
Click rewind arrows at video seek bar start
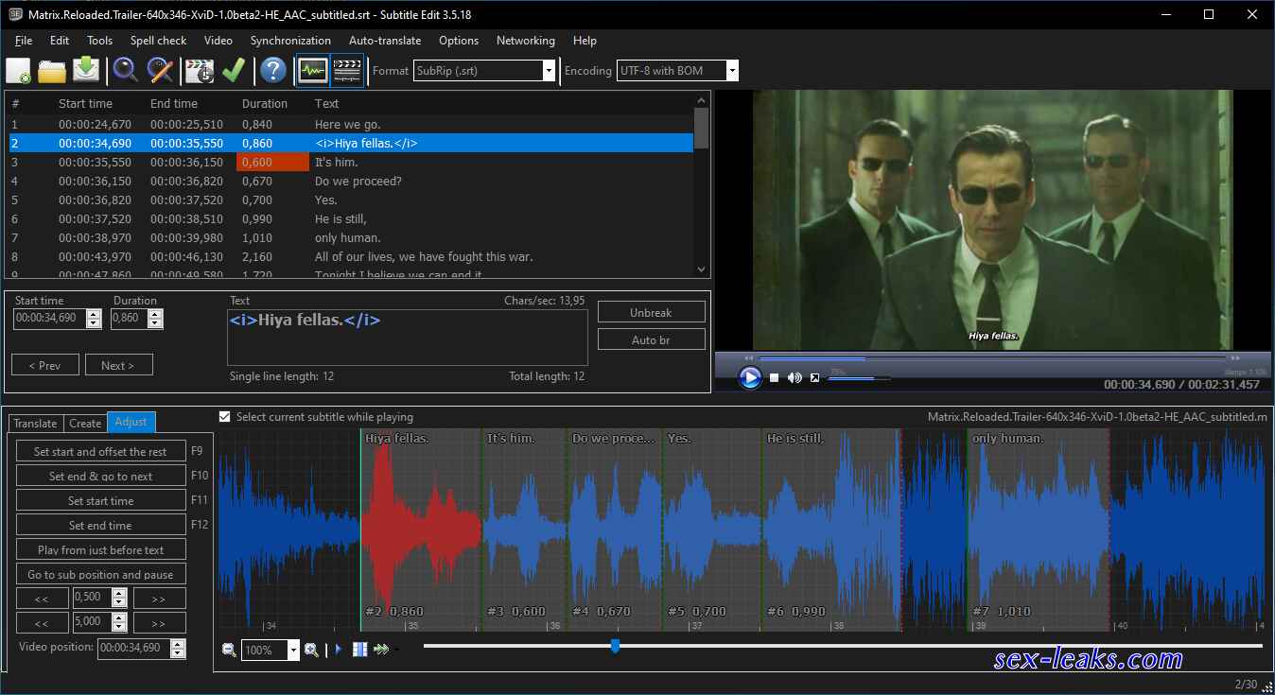click(749, 358)
